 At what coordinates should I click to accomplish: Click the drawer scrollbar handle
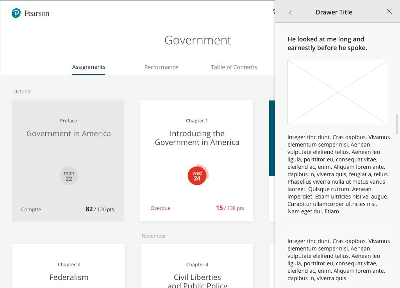[397, 123]
